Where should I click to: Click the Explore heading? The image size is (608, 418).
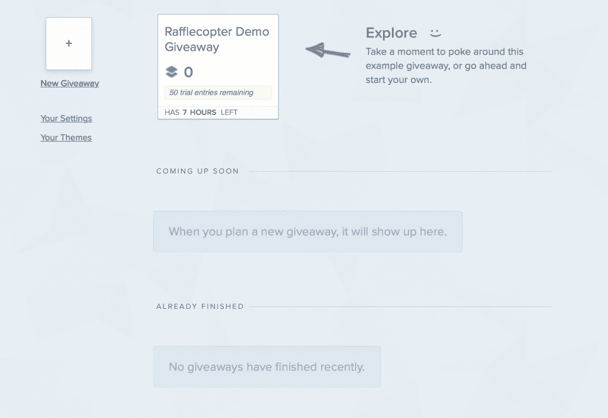point(391,33)
